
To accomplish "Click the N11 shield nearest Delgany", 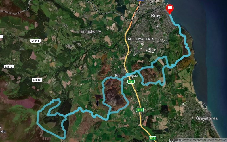I will pyautogui.click(x=152, y=138).
